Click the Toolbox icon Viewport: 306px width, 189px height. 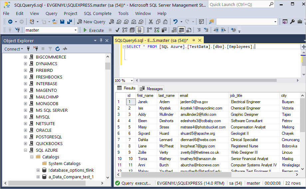pyautogui.click(x=300, y=22)
